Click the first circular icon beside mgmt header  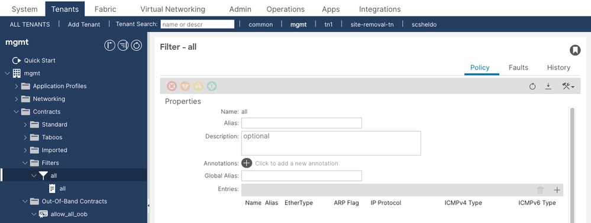tap(109, 46)
